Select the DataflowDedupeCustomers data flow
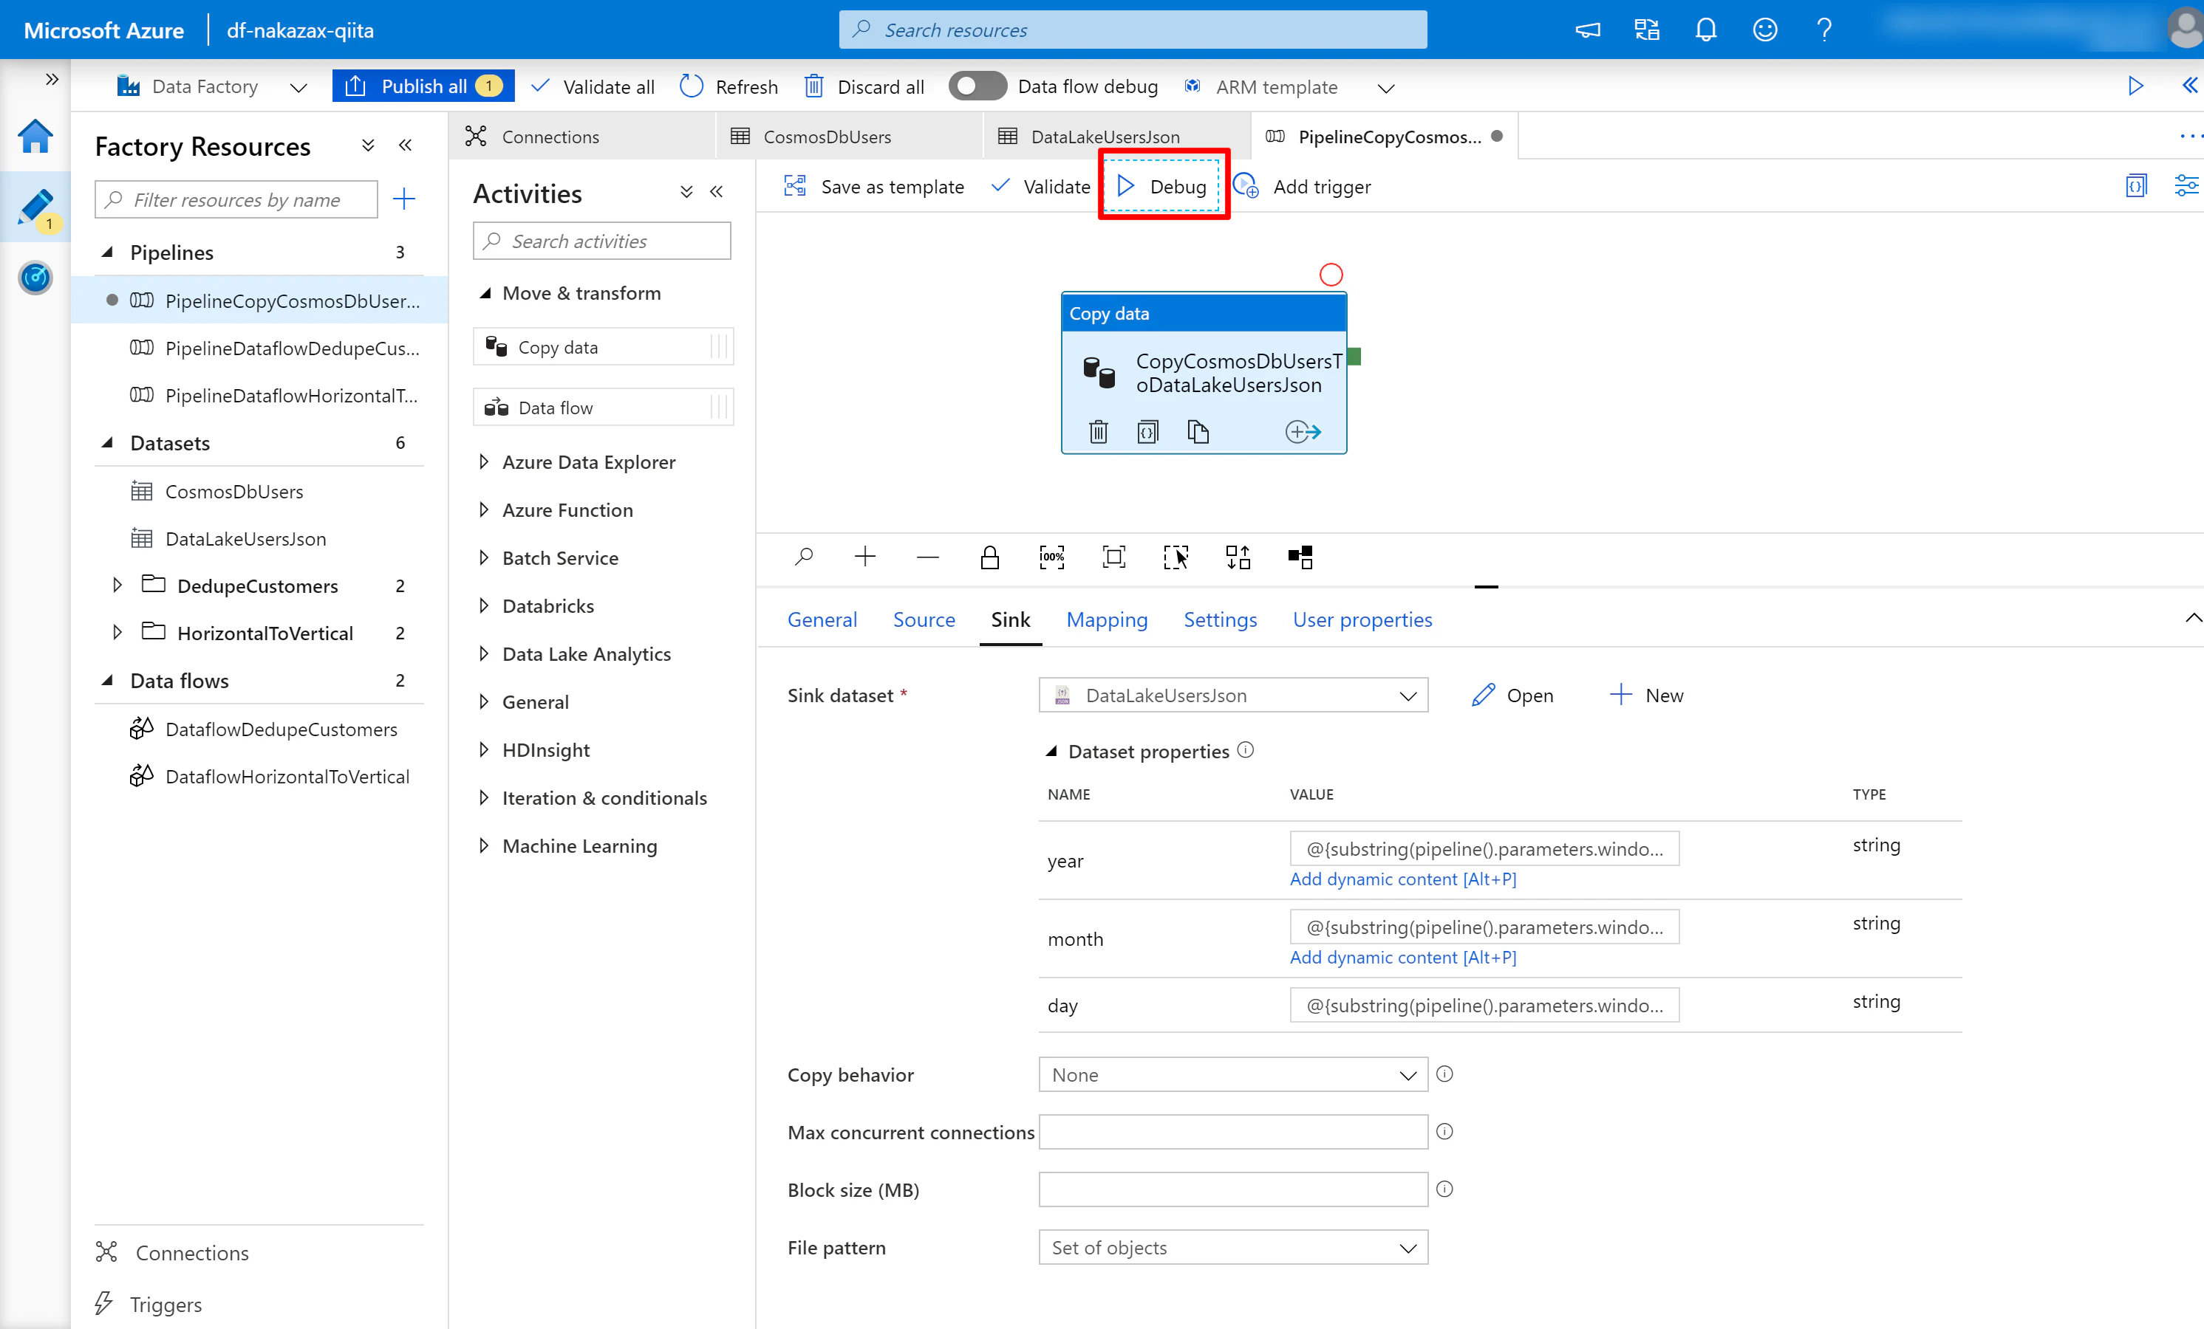Screen dimensions: 2204x1329 [x=281, y=729]
